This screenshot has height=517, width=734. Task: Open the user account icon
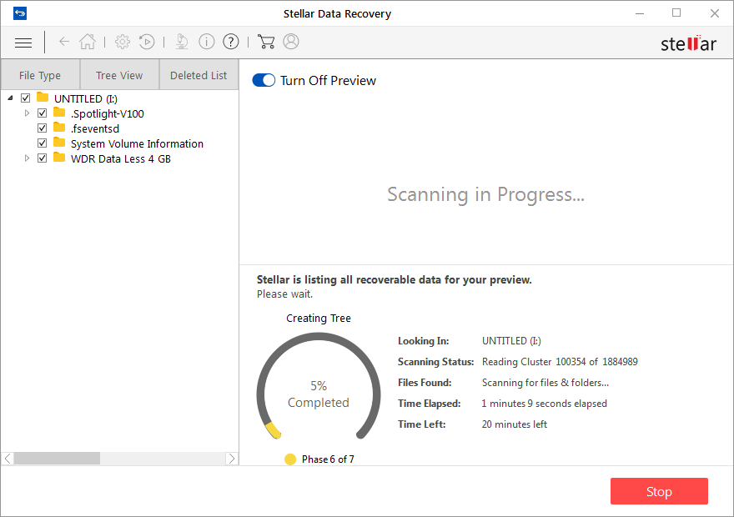tap(291, 42)
